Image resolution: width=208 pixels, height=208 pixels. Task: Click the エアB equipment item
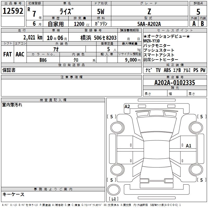(x=177, y=70)
